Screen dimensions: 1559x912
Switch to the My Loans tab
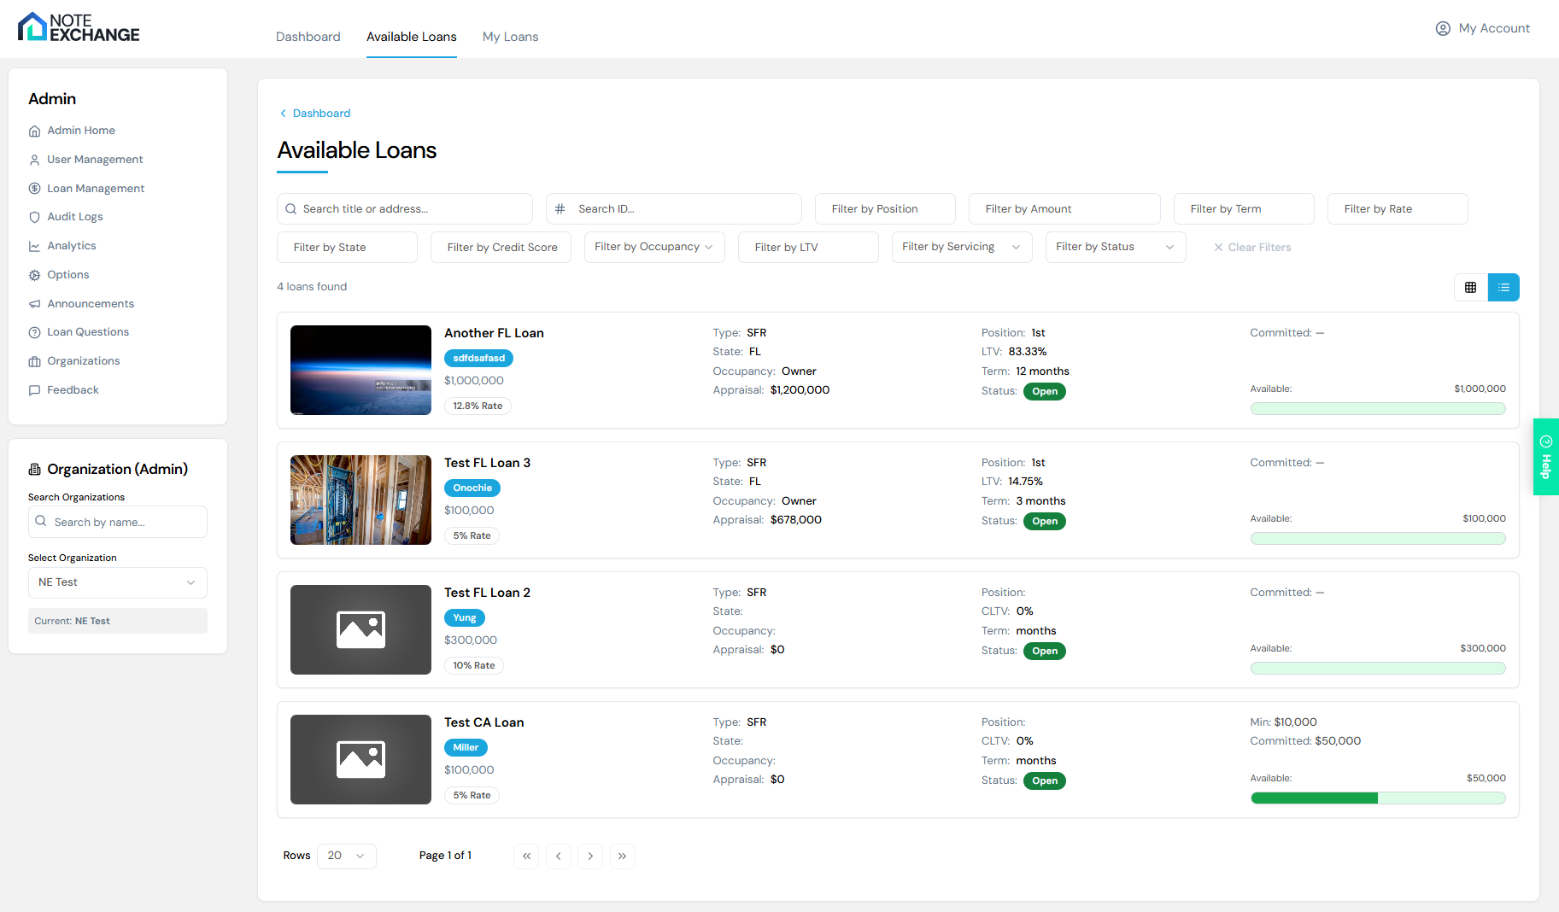[510, 37]
